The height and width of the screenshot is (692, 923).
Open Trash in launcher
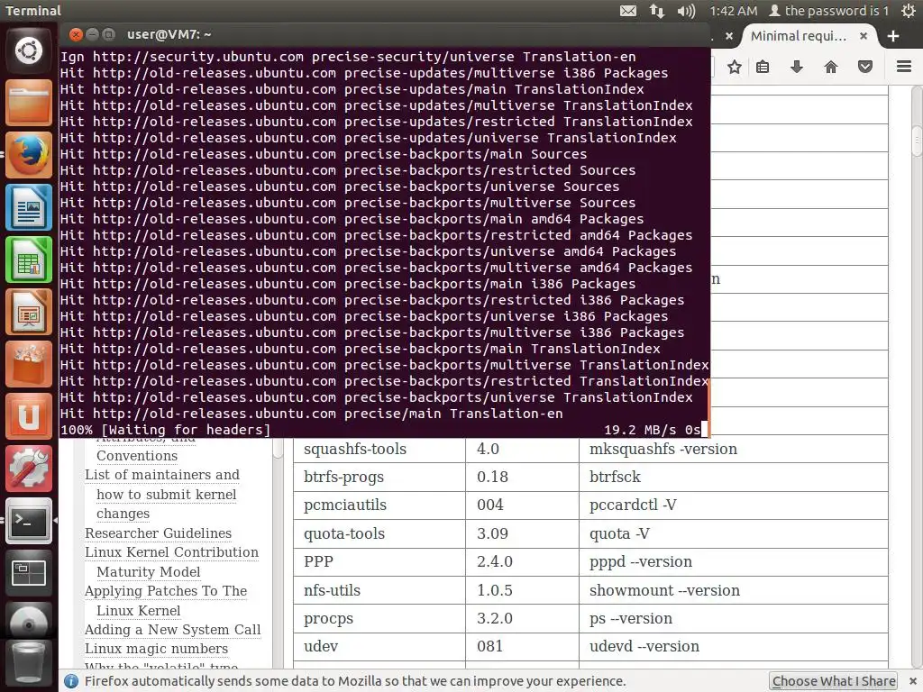[x=28, y=664]
